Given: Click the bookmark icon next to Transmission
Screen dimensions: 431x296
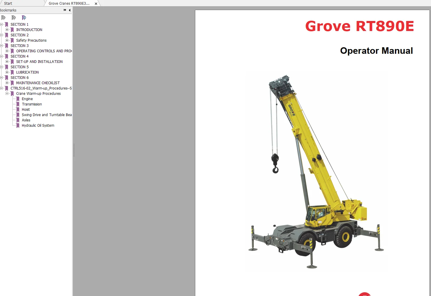Looking at the screenshot, I should 18,104.
